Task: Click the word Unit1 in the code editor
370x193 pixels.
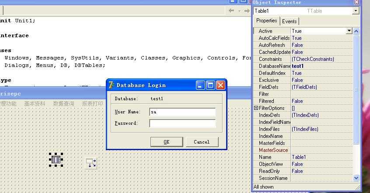Action: pyautogui.click(x=24, y=21)
